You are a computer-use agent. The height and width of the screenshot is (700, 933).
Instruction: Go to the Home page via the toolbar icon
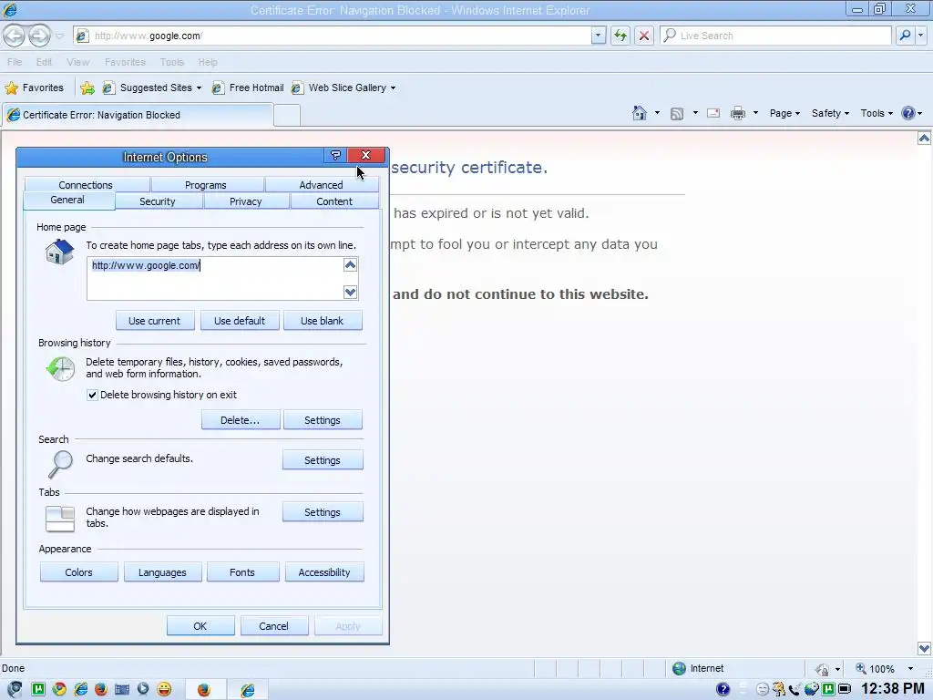(640, 113)
